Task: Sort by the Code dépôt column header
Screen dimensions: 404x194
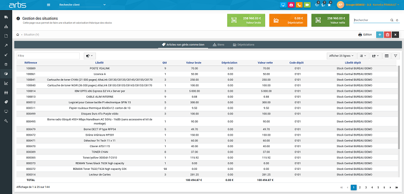Action: click(x=296, y=62)
